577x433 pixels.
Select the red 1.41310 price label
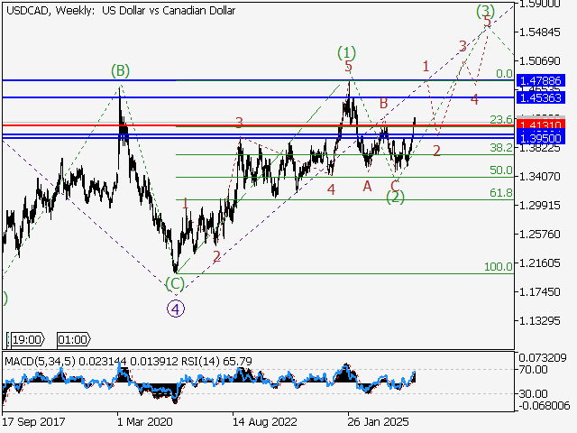pyautogui.click(x=541, y=124)
